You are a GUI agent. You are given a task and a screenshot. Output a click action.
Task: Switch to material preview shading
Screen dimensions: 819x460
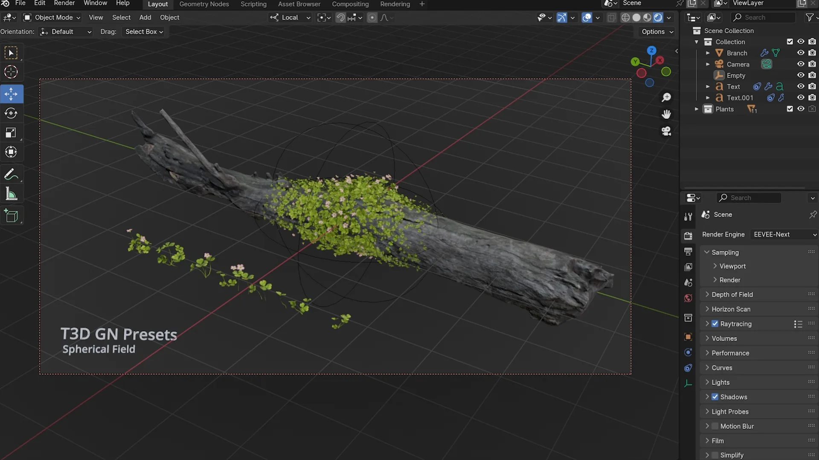[x=648, y=17]
